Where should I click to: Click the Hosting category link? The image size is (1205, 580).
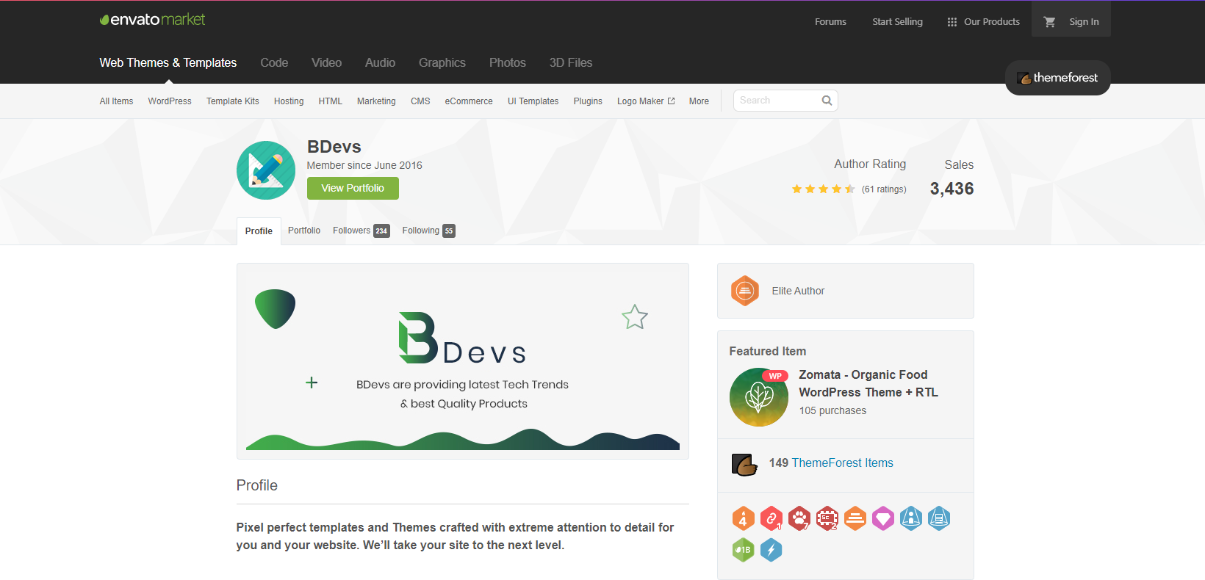pos(289,101)
